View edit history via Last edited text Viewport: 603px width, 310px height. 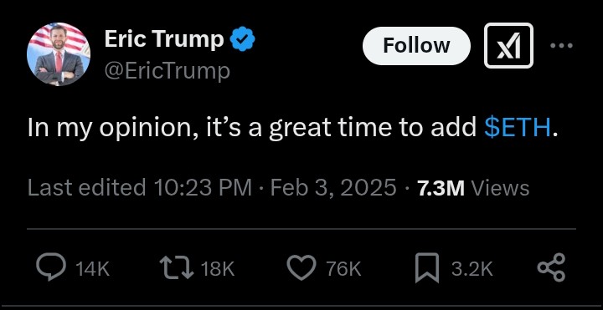pos(86,188)
